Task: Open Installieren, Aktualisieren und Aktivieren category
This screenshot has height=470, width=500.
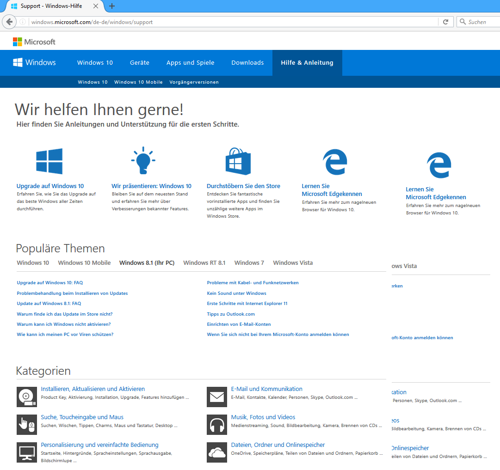Action: tap(93, 389)
